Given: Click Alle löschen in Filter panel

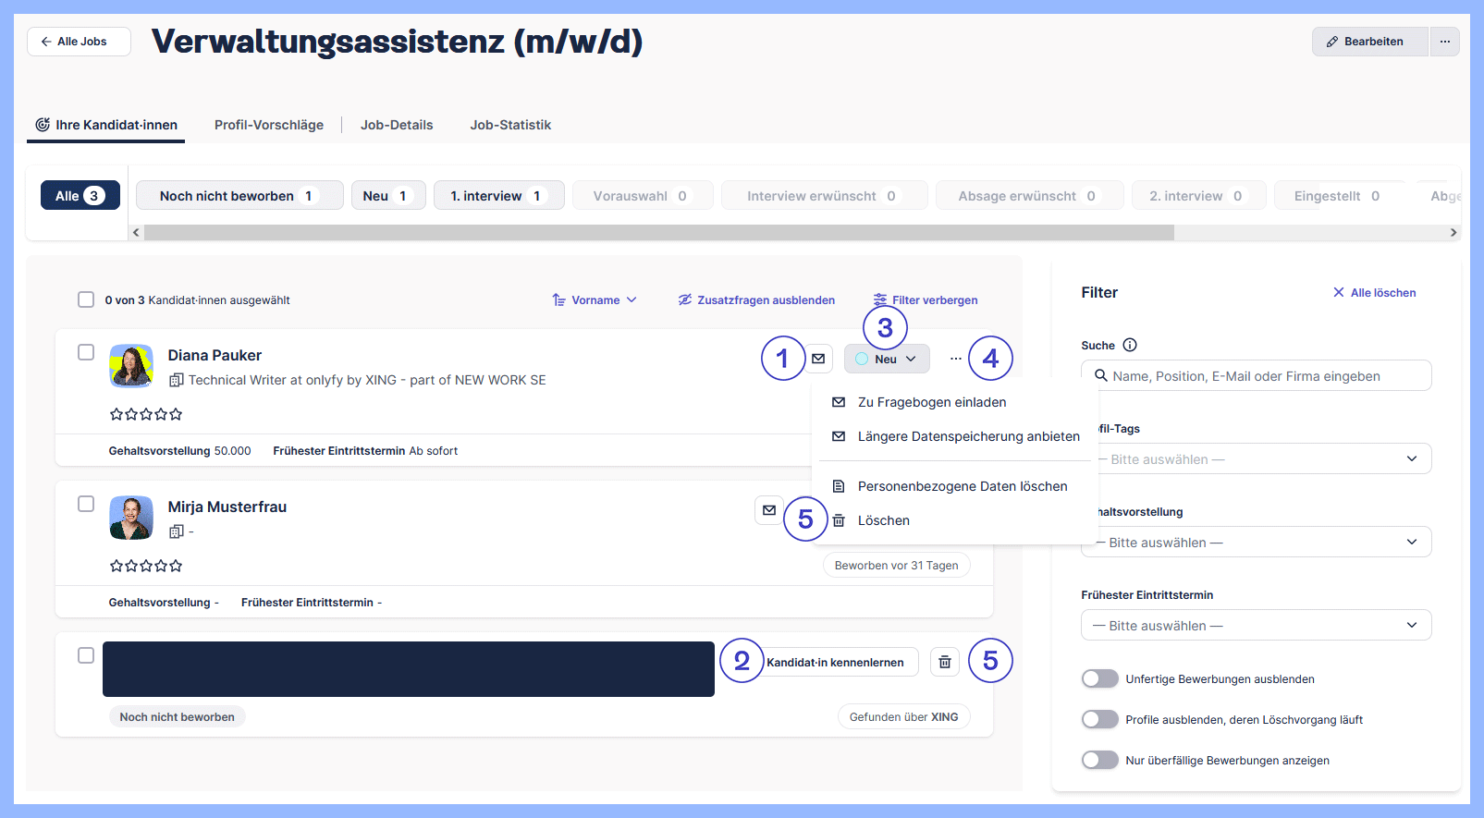Looking at the screenshot, I should tap(1374, 293).
